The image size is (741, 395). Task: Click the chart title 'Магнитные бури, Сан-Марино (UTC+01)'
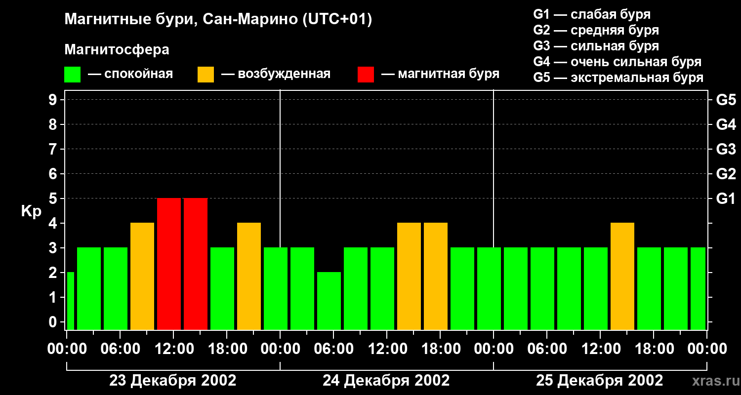click(x=218, y=20)
